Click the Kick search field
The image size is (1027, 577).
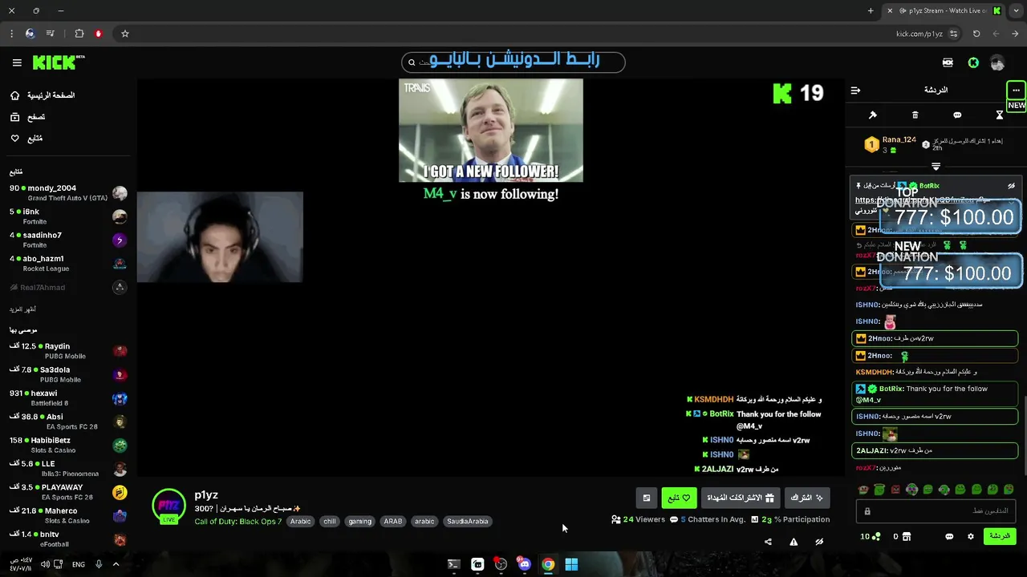tap(513, 62)
